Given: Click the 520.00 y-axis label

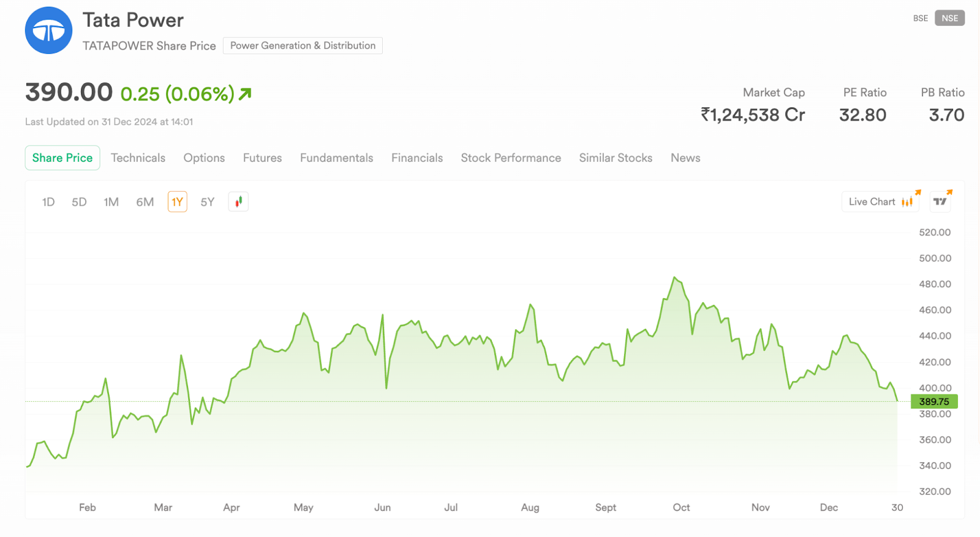Looking at the screenshot, I should coord(935,233).
